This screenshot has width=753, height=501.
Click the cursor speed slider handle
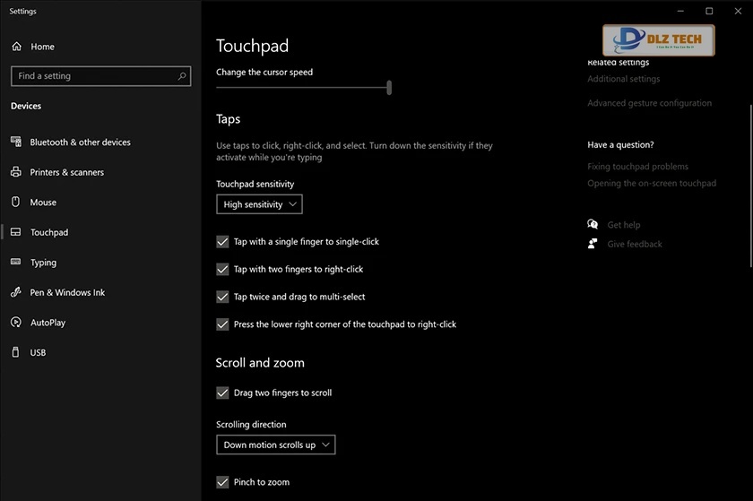pyautogui.click(x=389, y=87)
